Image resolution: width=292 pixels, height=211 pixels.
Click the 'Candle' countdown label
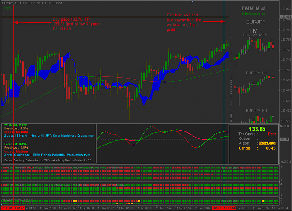(x=245, y=148)
